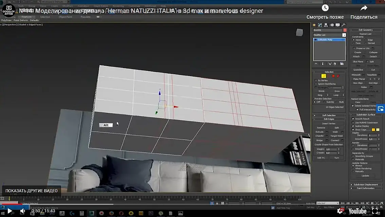Click the orange Show Cage color swatch
Image resolution: width=385 pixels, height=217 pixels.
(x=373, y=130)
